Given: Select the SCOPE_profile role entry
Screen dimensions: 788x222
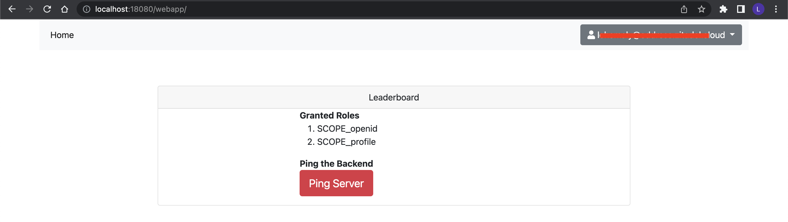Looking at the screenshot, I should [346, 142].
